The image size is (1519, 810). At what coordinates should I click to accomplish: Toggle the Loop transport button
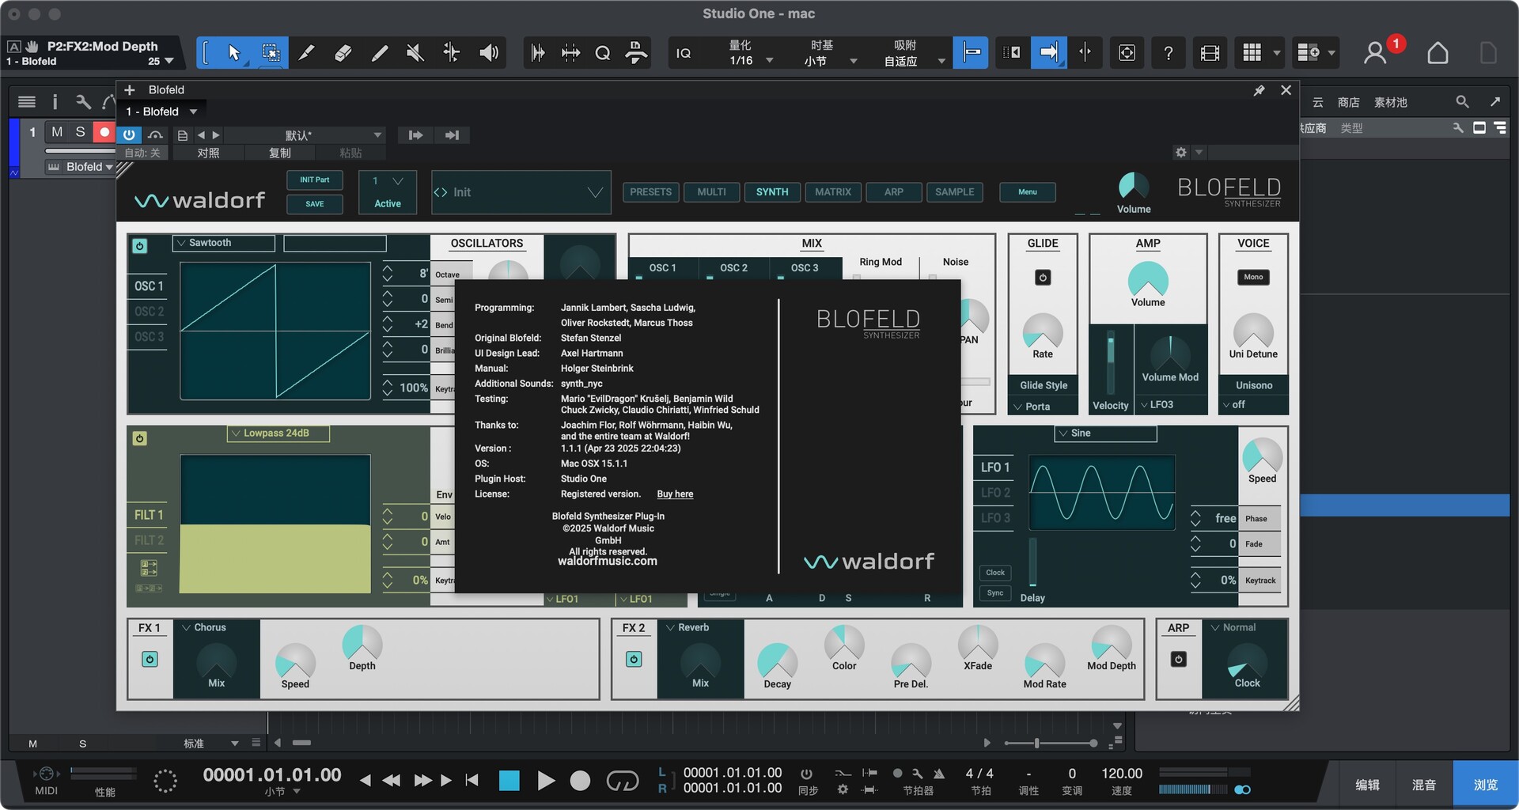[623, 781]
